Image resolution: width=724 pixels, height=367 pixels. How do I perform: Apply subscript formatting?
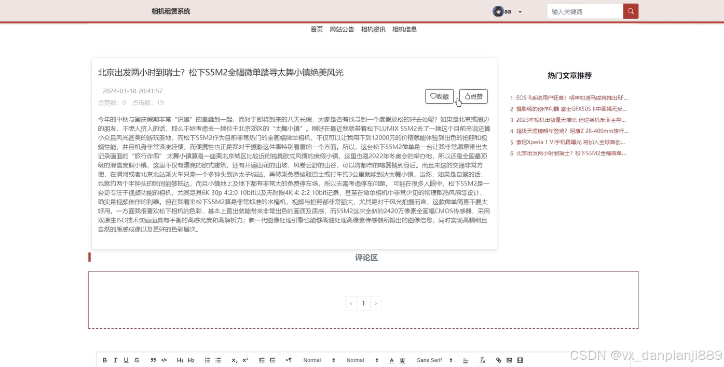pos(235,360)
